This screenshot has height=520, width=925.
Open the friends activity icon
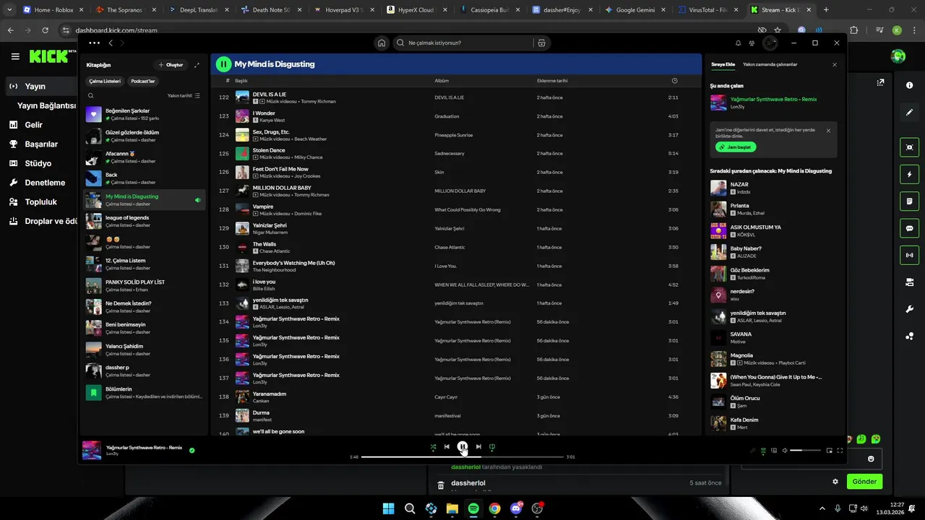pyautogui.click(x=752, y=43)
